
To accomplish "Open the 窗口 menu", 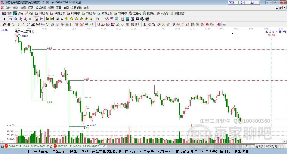I will (x=66, y=8).
